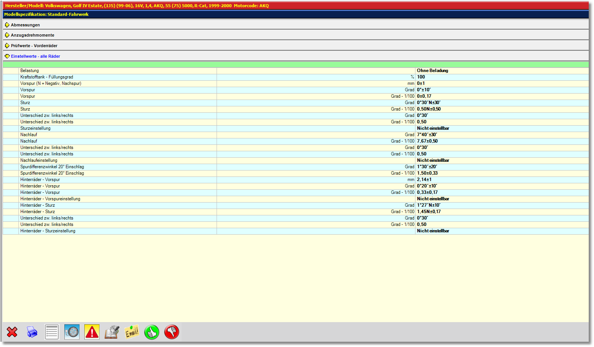Click the value 1,45N±0,17
The image size is (594, 347).
click(x=429, y=212)
